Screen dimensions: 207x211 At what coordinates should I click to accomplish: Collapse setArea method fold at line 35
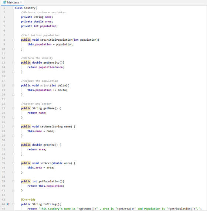(x=13, y=163)
